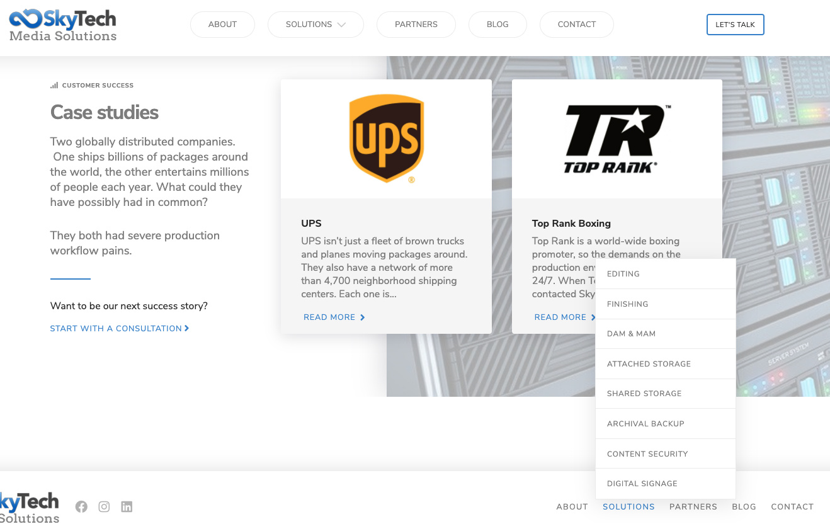
Task: Follow Read More link under UPS
Action: (x=334, y=317)
